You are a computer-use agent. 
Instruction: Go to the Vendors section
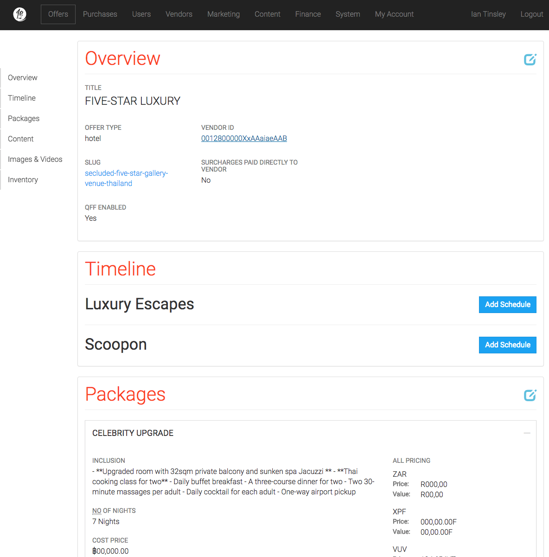[x=179, y=14]
